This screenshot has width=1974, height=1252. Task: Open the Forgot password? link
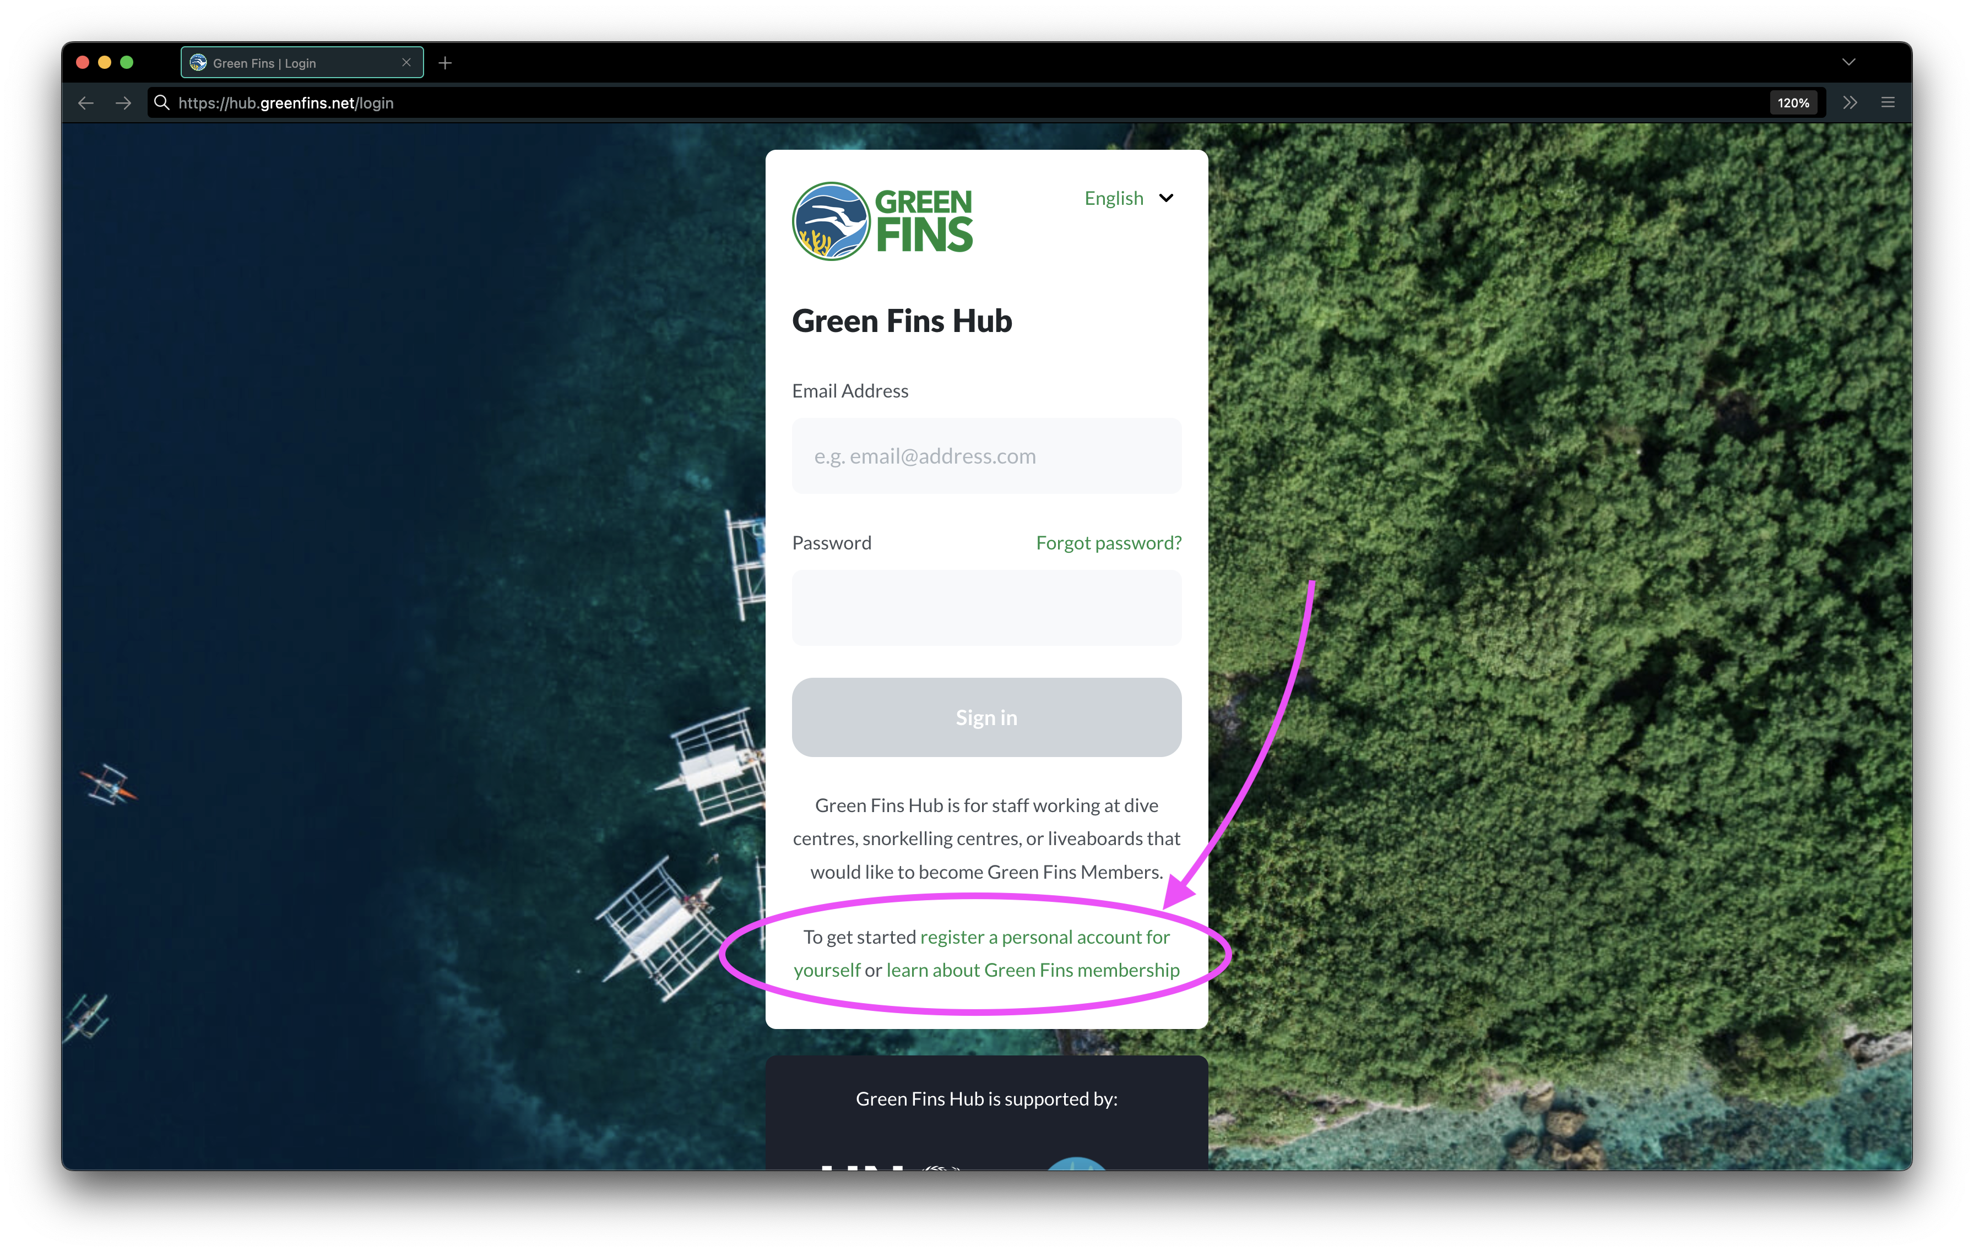click(x=1108, y=543)
